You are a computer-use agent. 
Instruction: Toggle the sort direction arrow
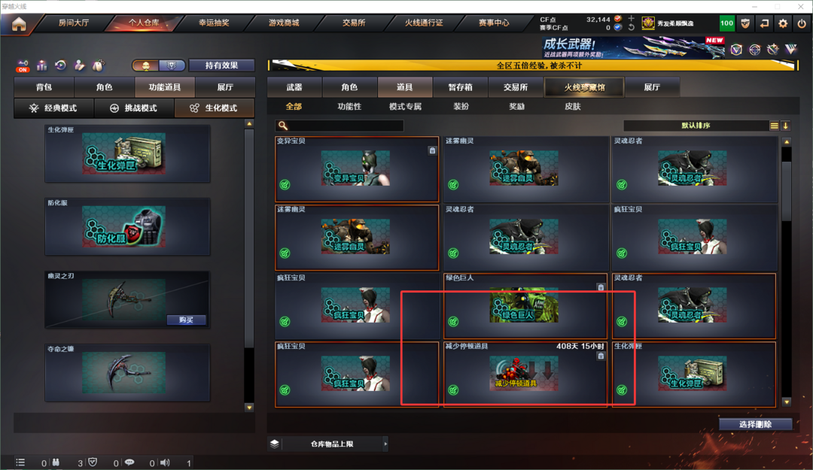point(785,126)
